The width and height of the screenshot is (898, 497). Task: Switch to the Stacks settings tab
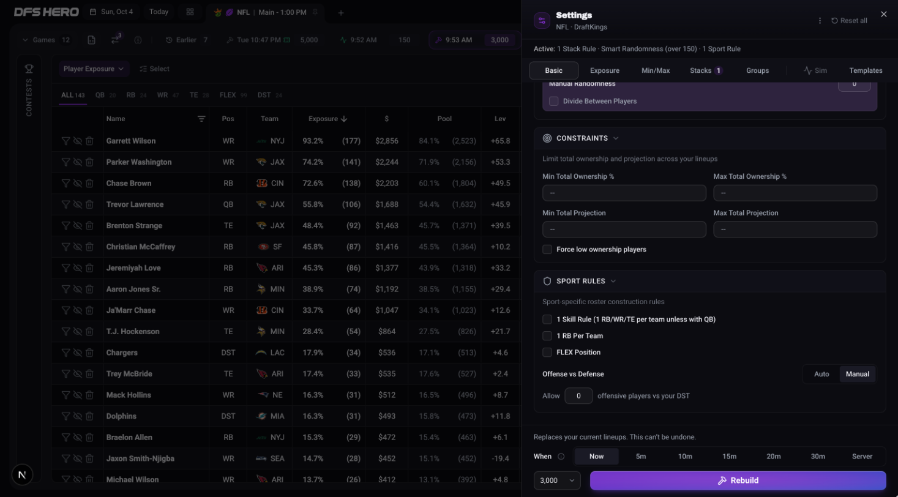706,70
